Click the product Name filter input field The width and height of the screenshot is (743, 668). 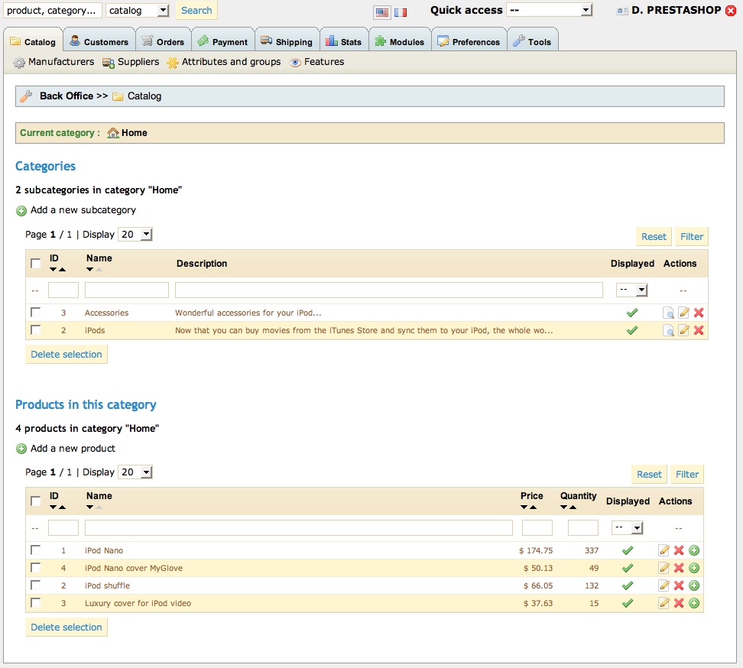coord(298,528)
